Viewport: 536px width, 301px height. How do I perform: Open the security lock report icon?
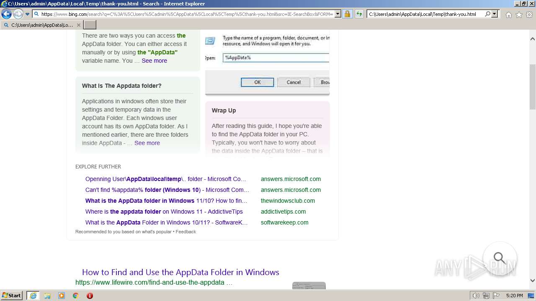click(x=347, y=14)
